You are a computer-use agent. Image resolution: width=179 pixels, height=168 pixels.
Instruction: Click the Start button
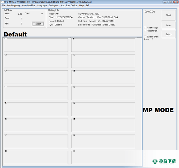[168, 15]
